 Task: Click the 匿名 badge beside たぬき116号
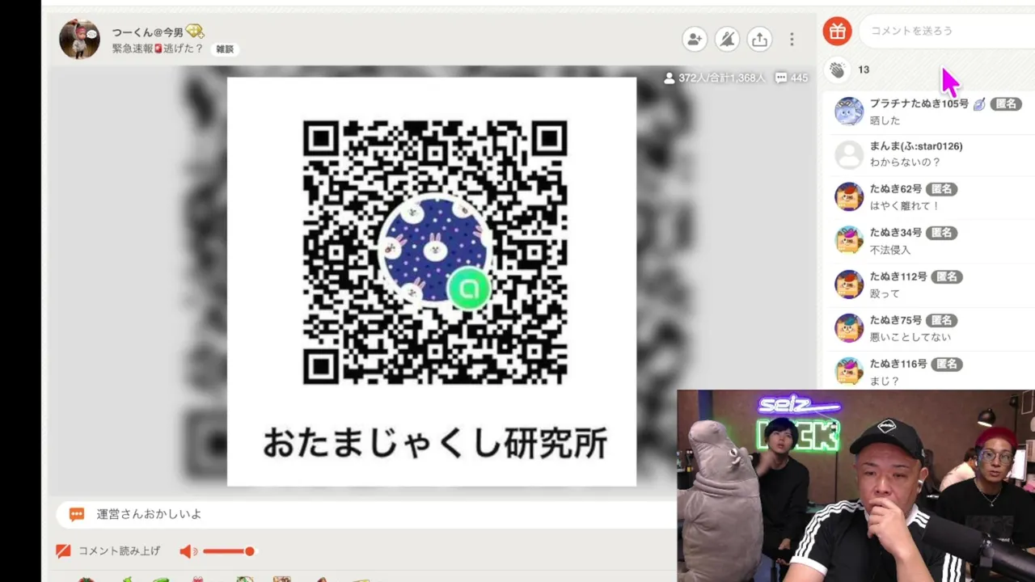coord(947,364)
